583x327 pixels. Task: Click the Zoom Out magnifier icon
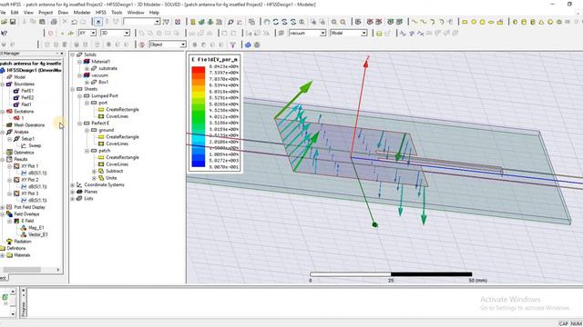click(x=343, y=22)
